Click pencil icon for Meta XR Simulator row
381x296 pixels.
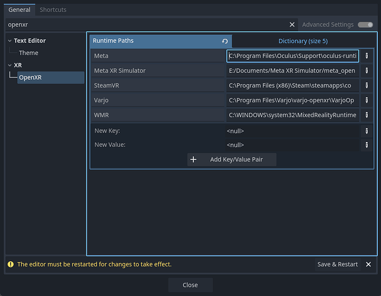tap(366, 70)
